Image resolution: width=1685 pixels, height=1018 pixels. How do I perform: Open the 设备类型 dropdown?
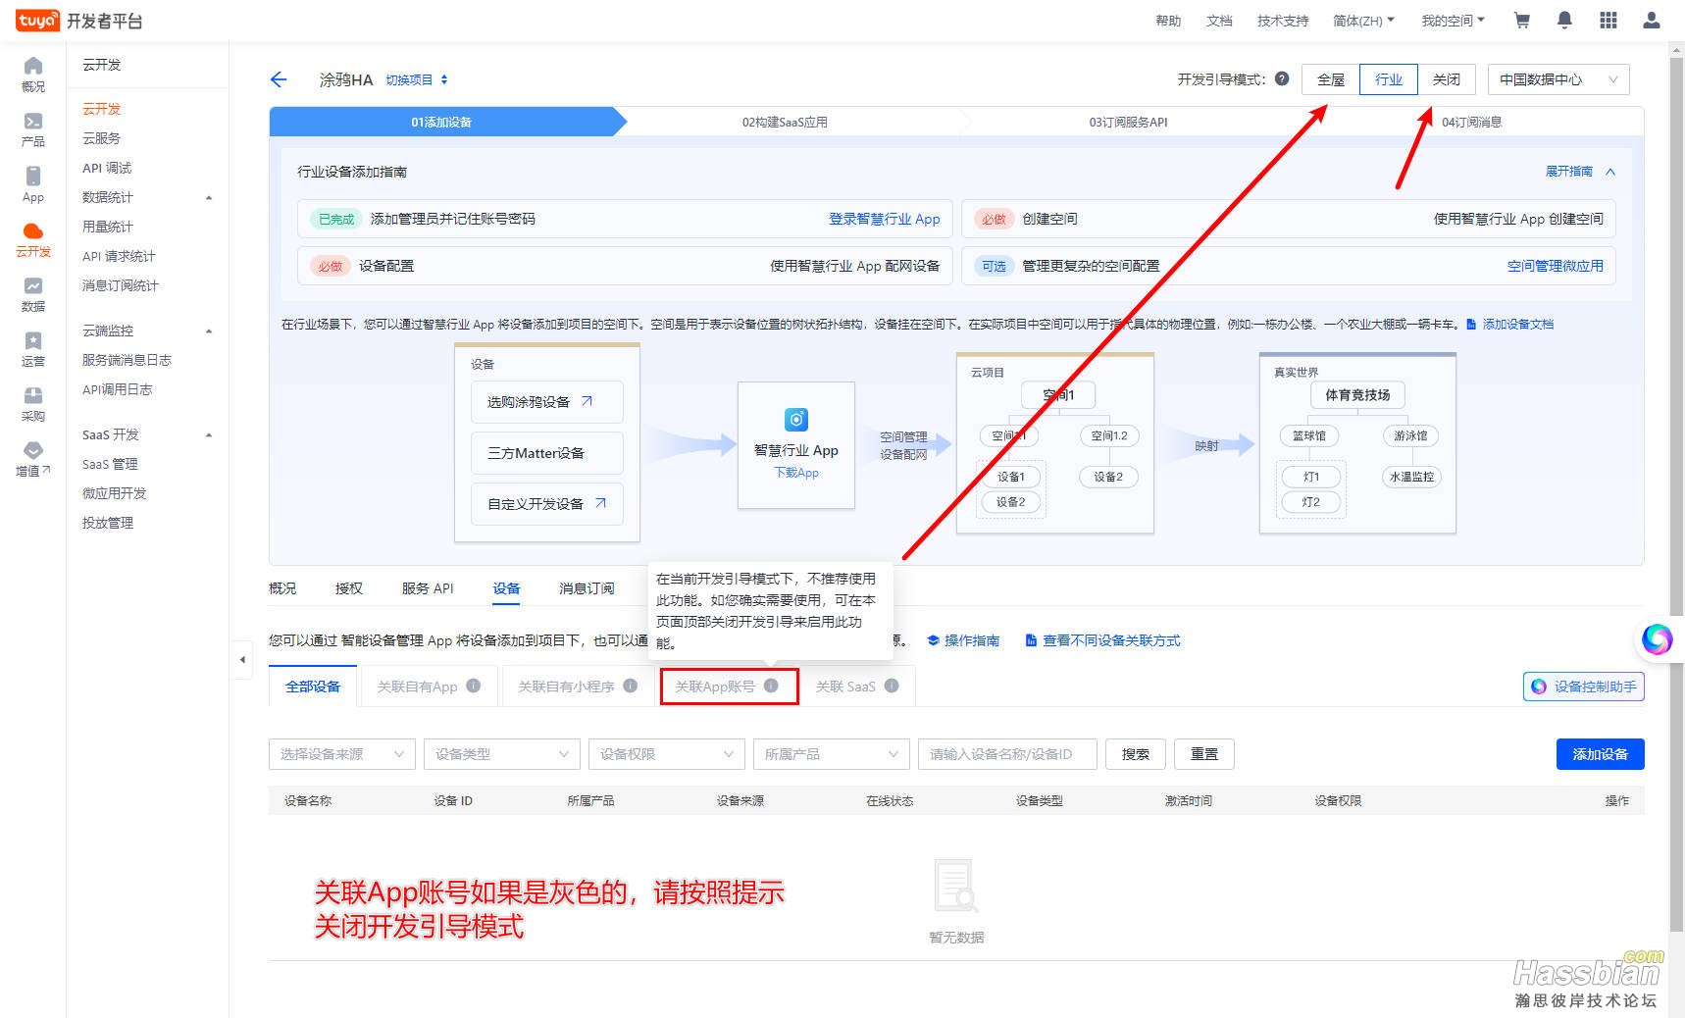(x=502, y=754)
